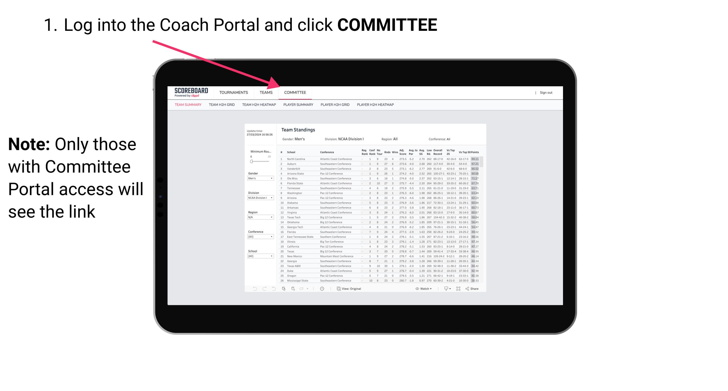Viewport: 728px width, 391px height.
Task: Switch to TEAM H2H HEATMAP tab
Action: click(259, 105)
